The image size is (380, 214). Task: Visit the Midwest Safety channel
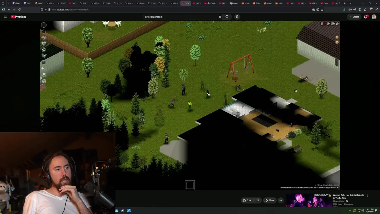pos(339,201)
